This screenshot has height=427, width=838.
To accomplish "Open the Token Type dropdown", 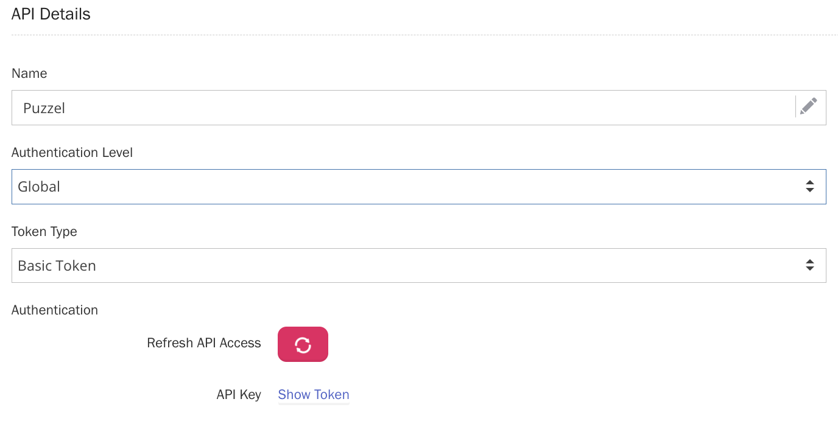I will click(418, 266).
